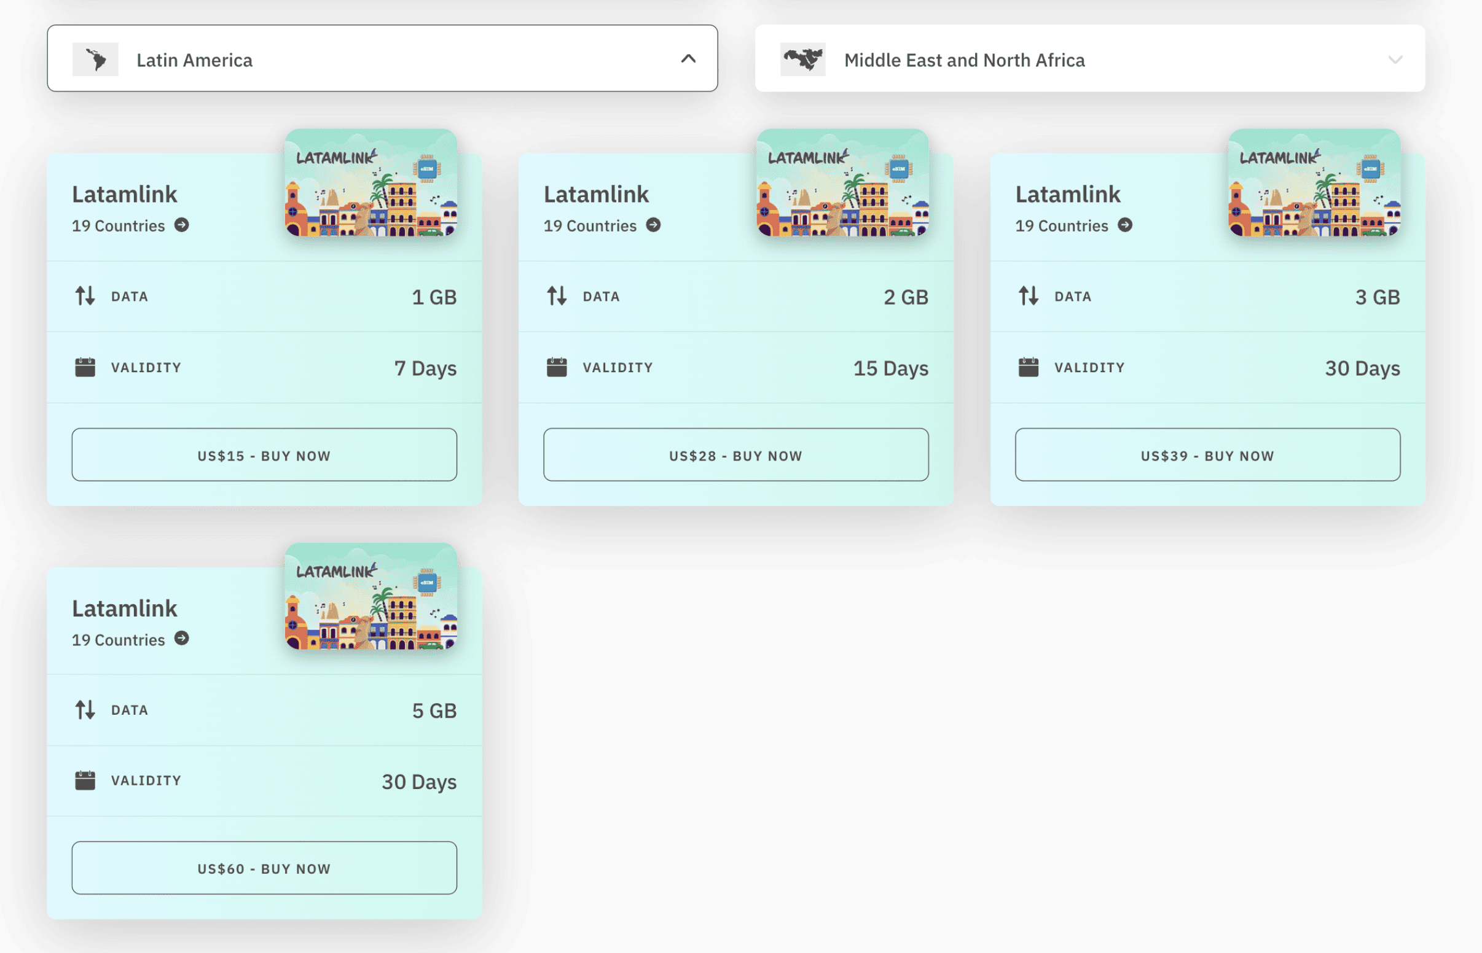Screen dimensions: 1482x953
Task: Open 19 Countries arrow on the 1 GB card
Action: (181, 225)
